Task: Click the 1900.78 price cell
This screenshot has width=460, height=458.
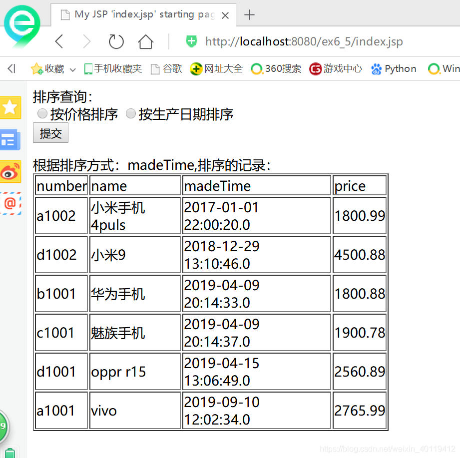Action: click(360, 333)
